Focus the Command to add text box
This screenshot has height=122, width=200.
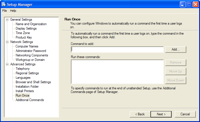tap(117, 49)
